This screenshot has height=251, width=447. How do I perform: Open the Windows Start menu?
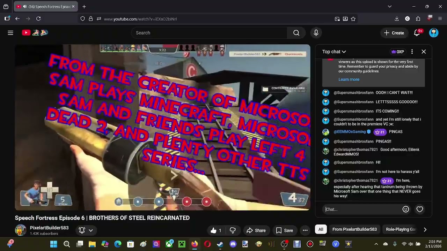53,244
